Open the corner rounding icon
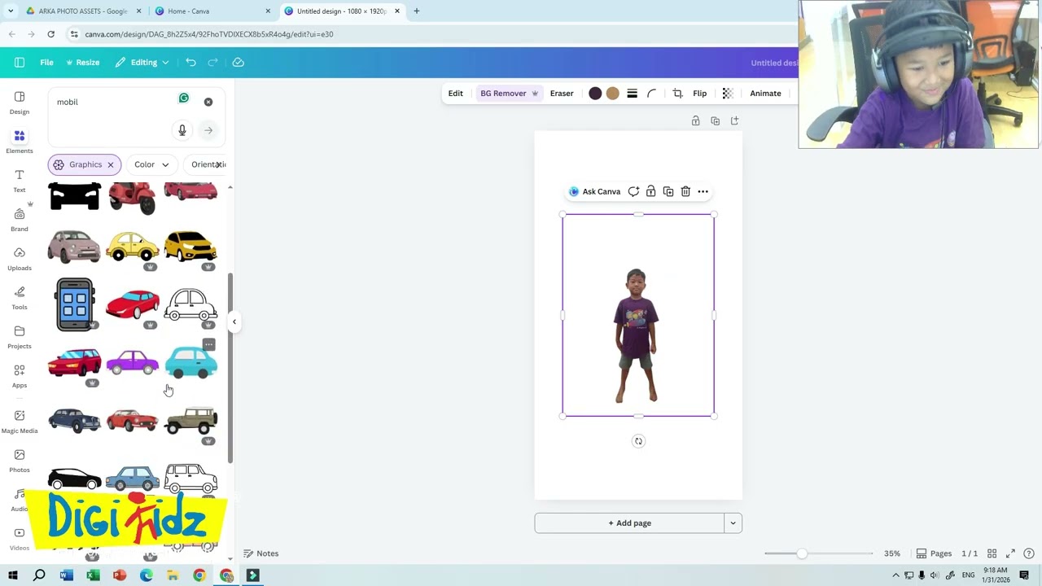 [651, 94]
